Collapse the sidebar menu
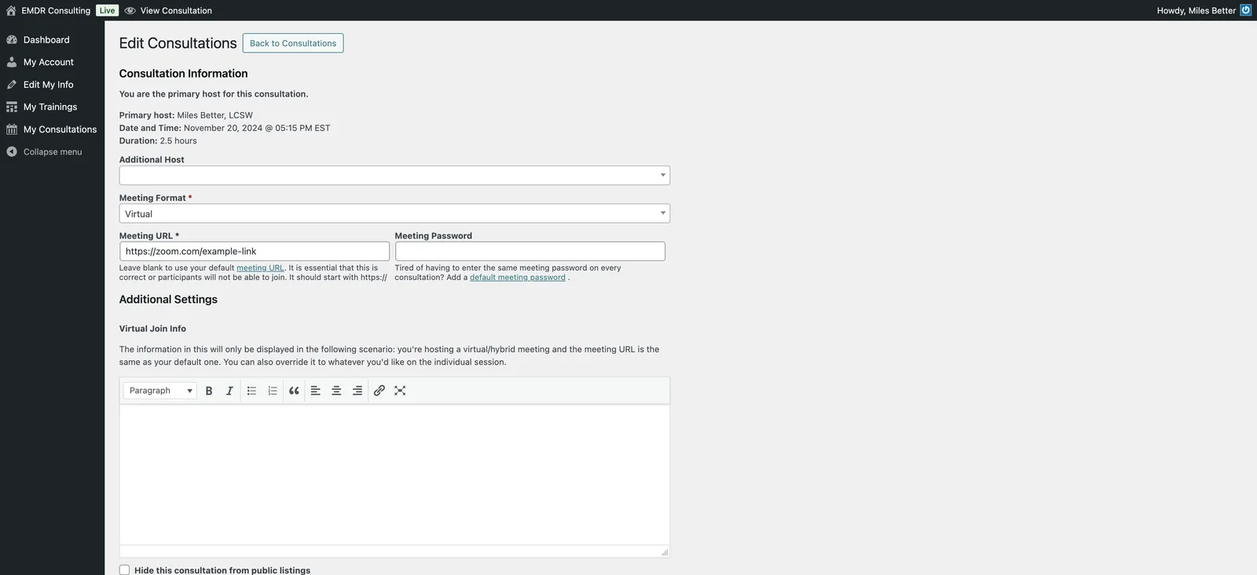1257x575 pixels. click(53, 152)
